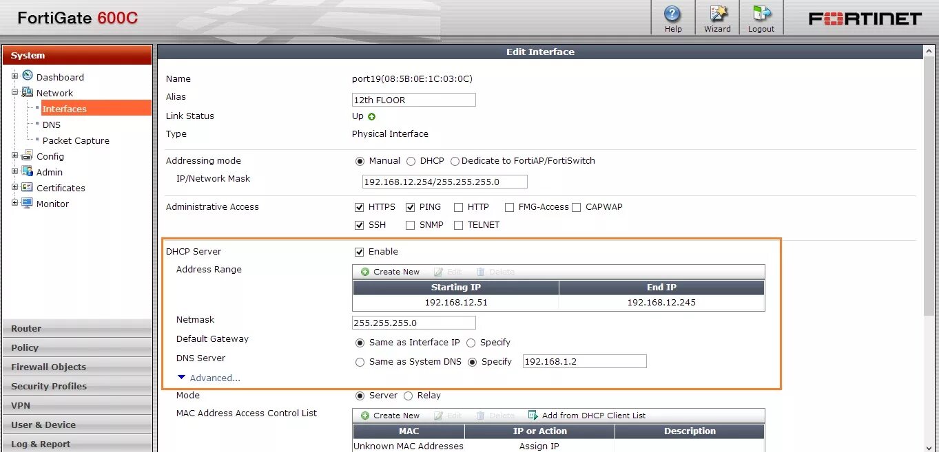Click the IP/Network Mask field
This screenshot has height=452, width=939.
click(x=444, y=182)
